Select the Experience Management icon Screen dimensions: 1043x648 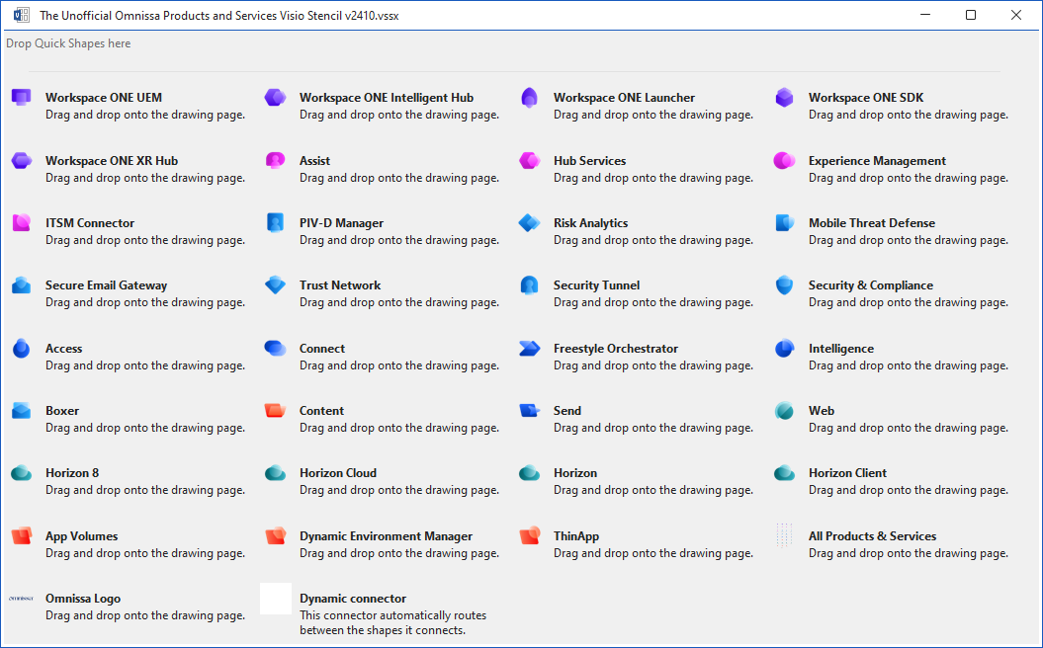[784, 160]
